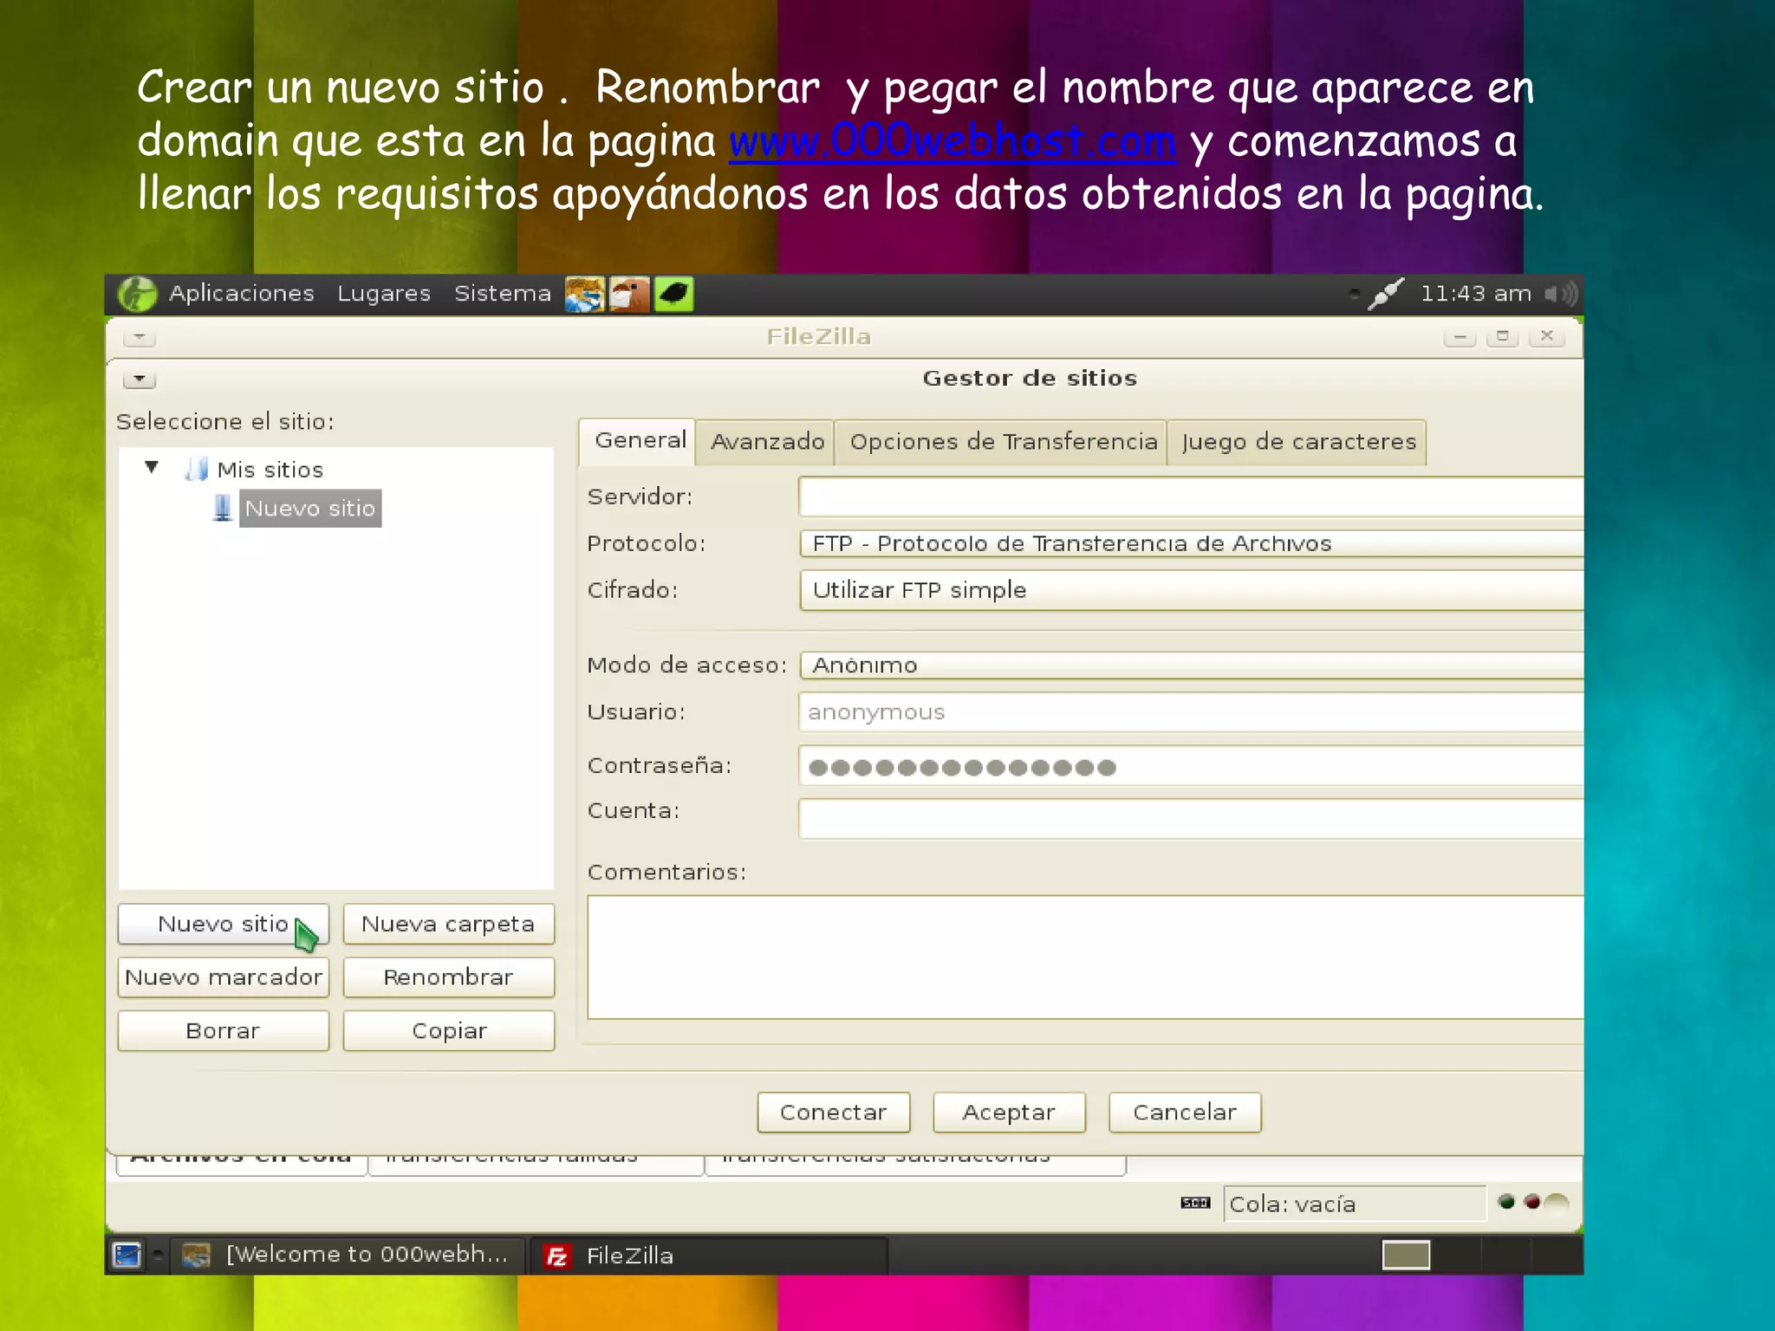
Task: Click the queue size icon in status bar
Action: pos(1195,1203)
